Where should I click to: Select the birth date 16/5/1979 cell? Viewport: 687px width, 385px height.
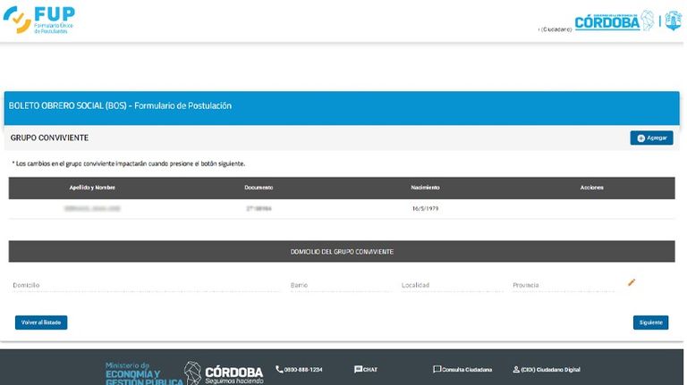tap(425, 209)
